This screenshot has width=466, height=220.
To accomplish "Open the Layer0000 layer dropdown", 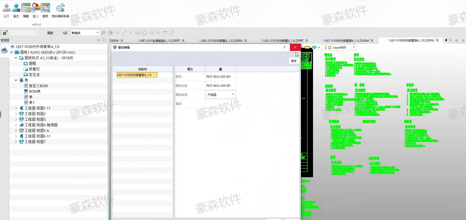I will point(354,47).
